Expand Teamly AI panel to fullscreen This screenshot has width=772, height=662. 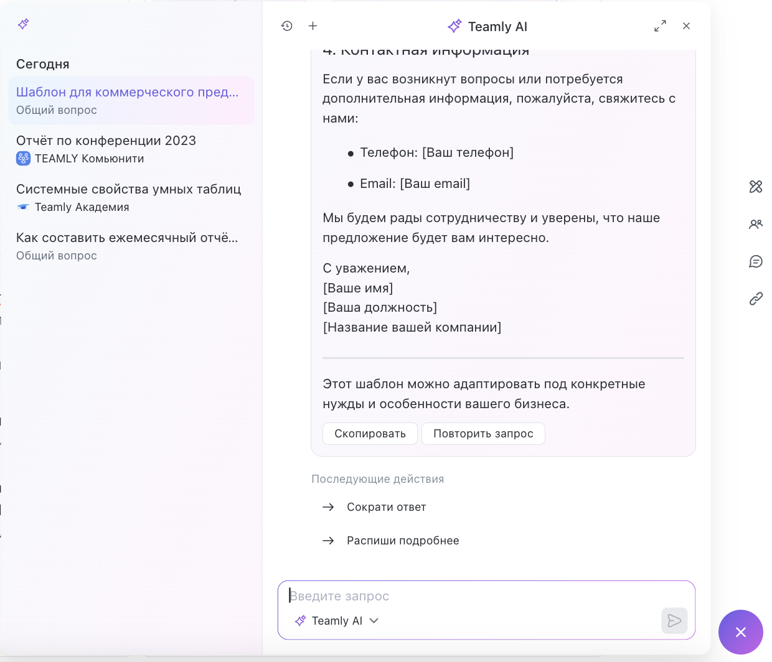(x=660, y=26)
